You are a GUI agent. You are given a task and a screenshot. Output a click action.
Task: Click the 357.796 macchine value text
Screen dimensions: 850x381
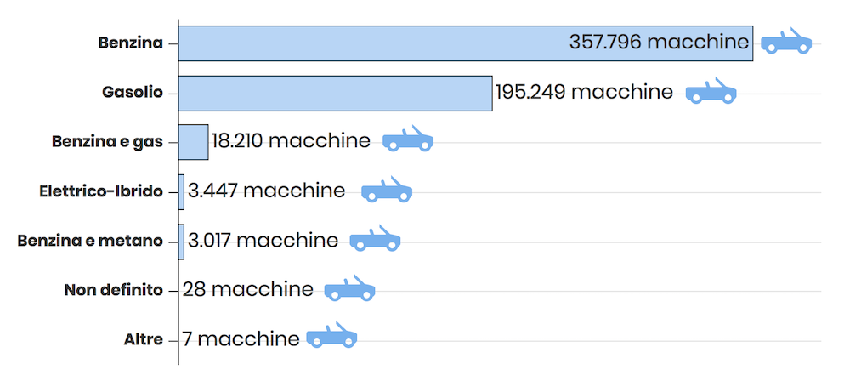pos(660,42)
